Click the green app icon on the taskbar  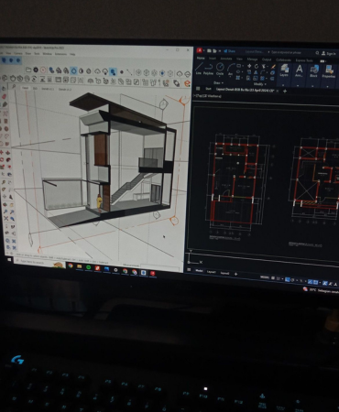[x=88, y=267]
